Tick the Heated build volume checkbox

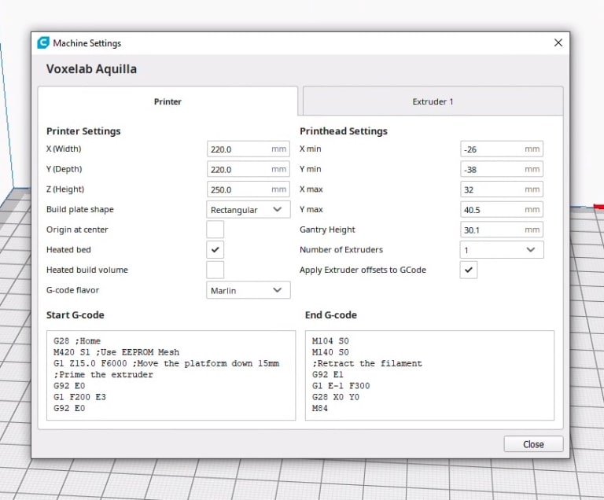click(x=215, y=270)
